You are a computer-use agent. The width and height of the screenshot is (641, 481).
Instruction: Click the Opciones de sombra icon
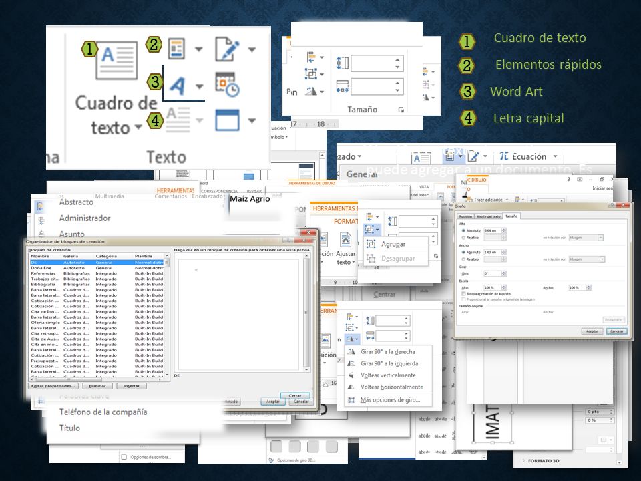point(124,457)
